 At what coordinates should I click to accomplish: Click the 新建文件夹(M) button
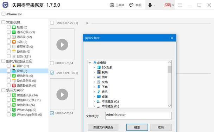103,127
